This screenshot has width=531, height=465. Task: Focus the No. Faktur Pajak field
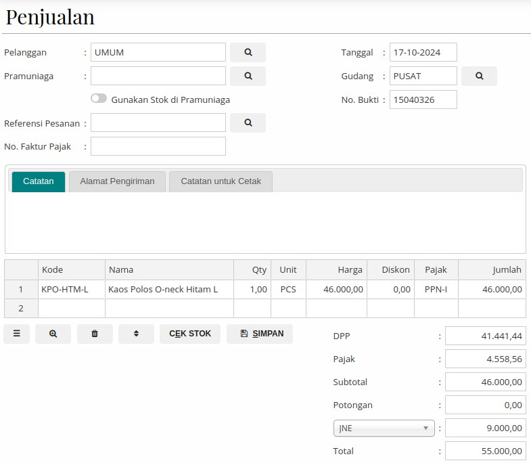(158, 146)
